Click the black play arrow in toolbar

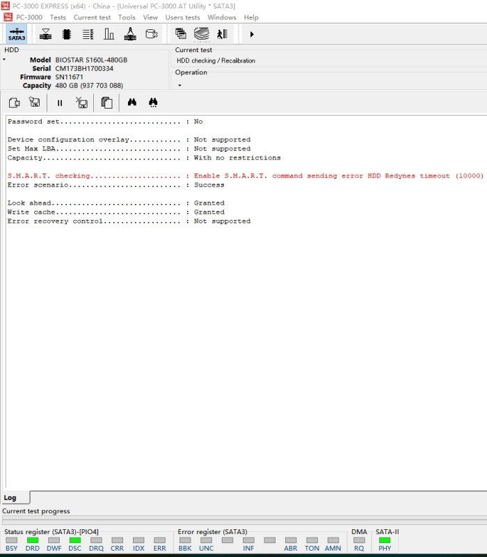point(252,34)
